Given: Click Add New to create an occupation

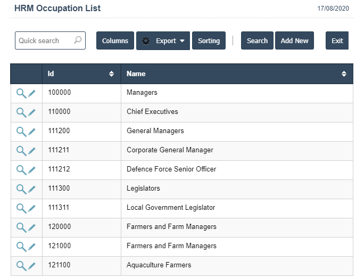Looking at the screenshot, I should [x=294, y=41].
